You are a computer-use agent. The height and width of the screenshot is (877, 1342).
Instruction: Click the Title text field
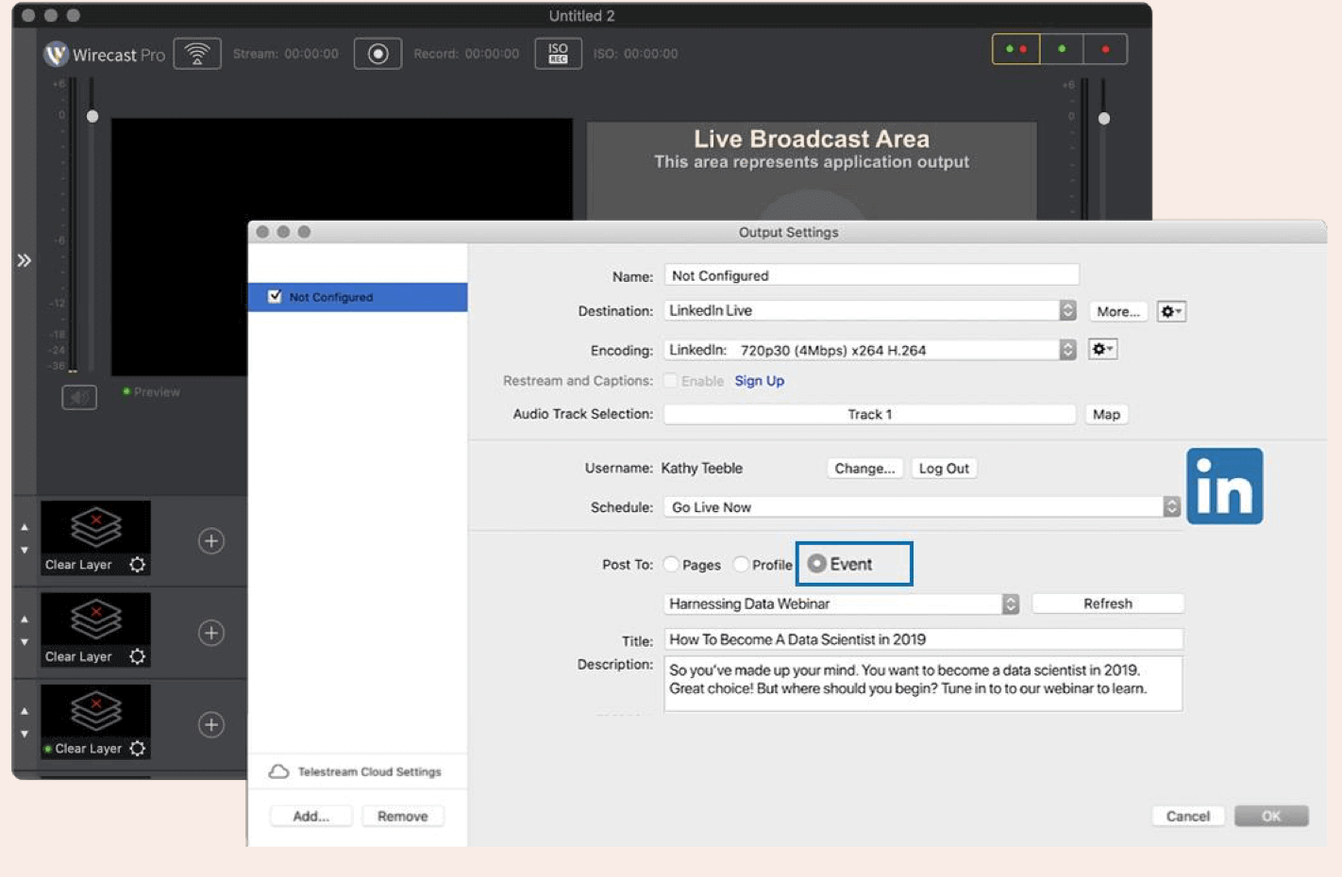tap(923, 639)
